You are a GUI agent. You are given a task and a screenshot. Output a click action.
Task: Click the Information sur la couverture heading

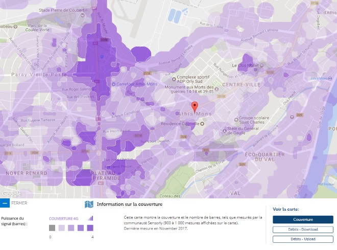[129, 204]
